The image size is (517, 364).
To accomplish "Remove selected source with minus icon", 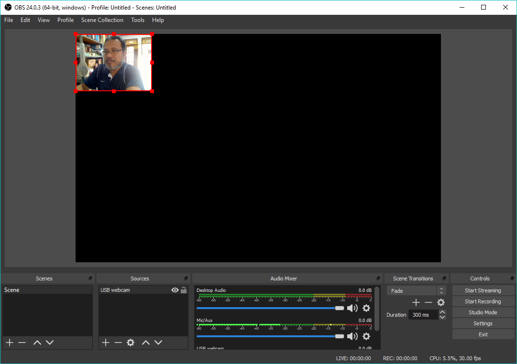I will pos(118,343).
